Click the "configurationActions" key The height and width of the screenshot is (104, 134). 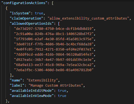pyautogui.click(x=25, y=3)
